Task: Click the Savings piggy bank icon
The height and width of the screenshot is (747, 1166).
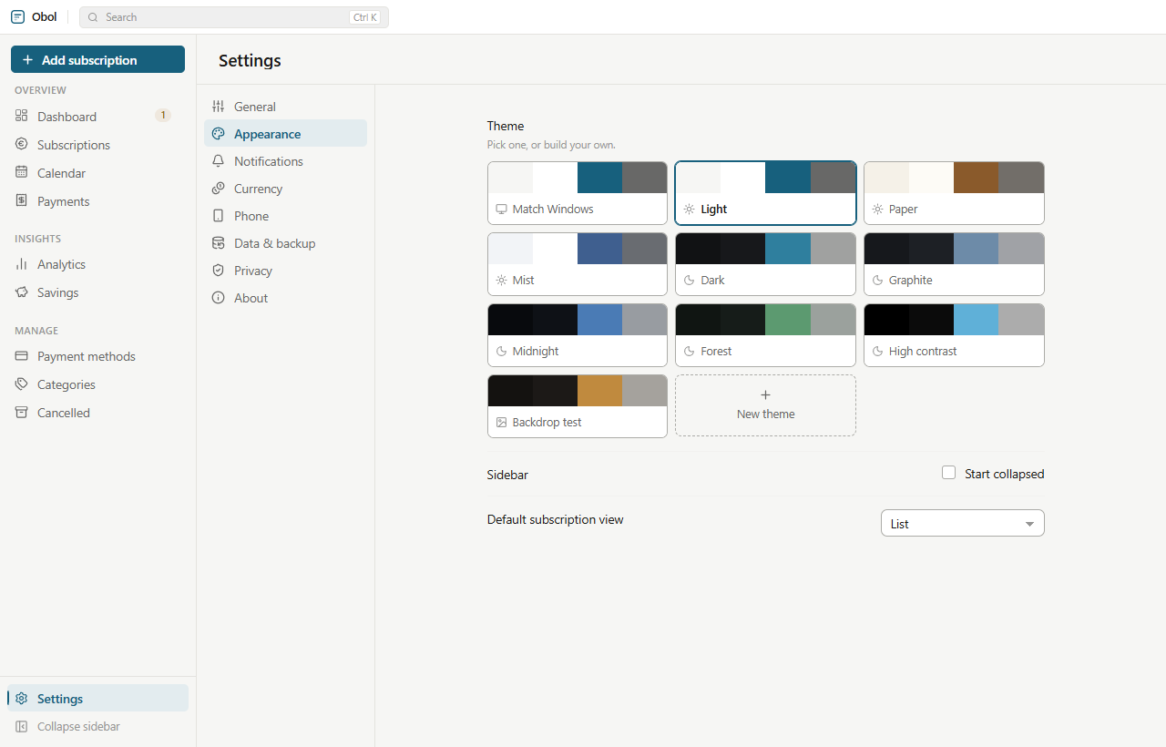Action: pos(22,292)
